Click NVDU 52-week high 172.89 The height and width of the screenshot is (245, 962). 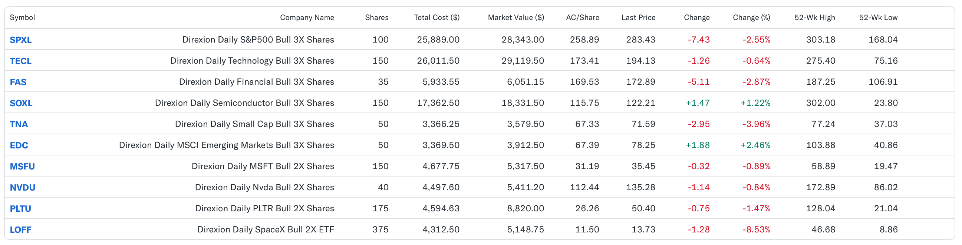point(820,187)
